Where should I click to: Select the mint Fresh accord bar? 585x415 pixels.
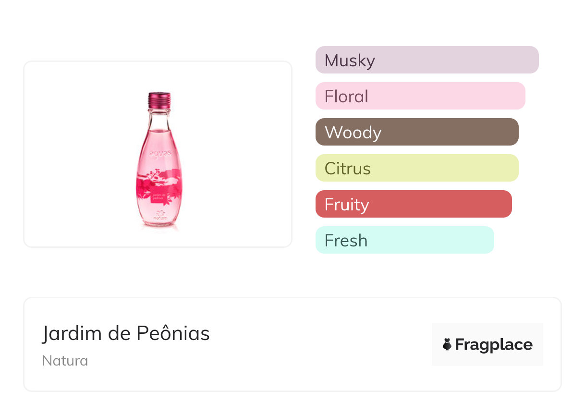point(404,240)
